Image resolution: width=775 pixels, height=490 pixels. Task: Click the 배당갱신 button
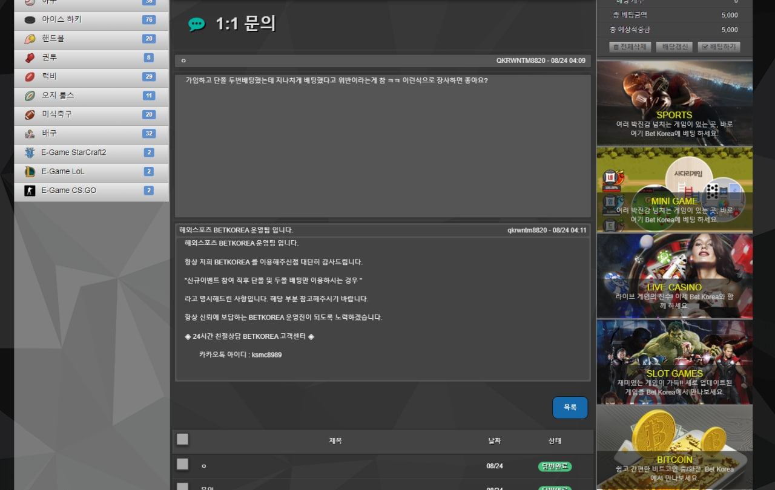pyautogui.click(x=674, y=47)
